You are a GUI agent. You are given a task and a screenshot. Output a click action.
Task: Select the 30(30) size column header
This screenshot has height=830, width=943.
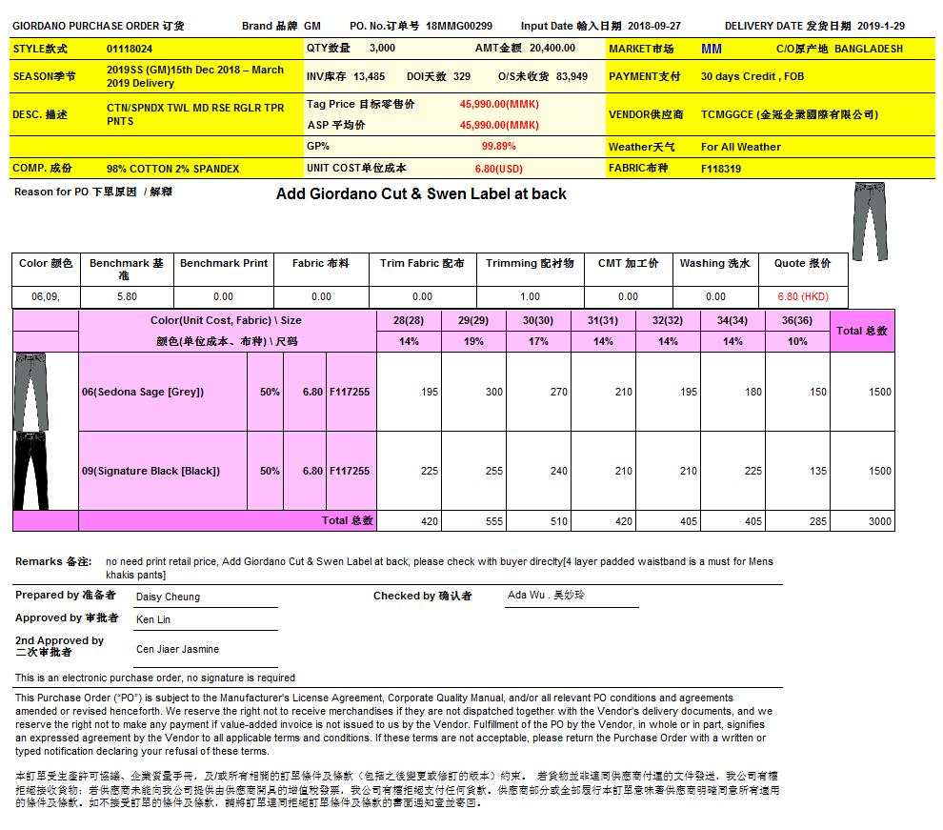point(538,321)
